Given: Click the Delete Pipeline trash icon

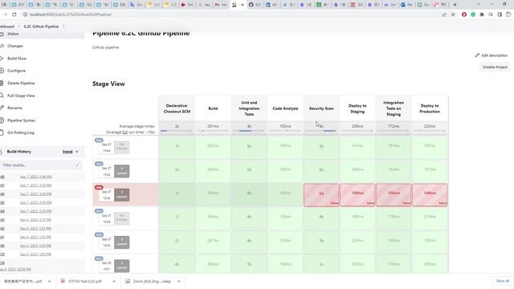Looking at the screenshot, I should (x=2, y=83).
